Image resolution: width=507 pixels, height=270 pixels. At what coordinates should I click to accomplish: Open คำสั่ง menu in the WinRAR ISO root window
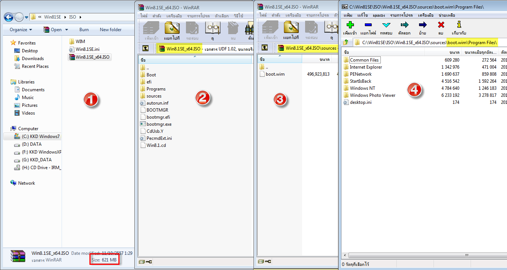(157, 16)
